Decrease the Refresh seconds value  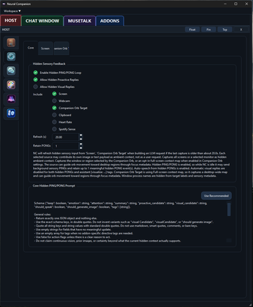[81, 139]
